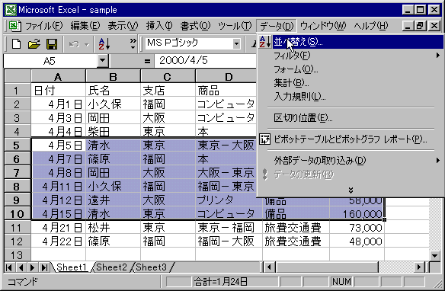
Task: Click the 日付 header cell
Action: pos(58,91)
